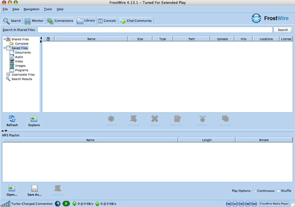Click the next track player button
Screen dimensions: 295x207
[x=254, y=204]
